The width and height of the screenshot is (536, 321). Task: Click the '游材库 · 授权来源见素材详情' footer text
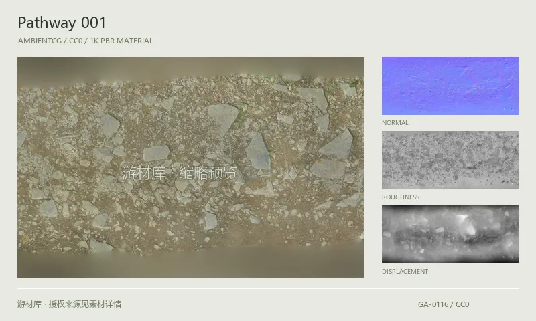(x=70, y=304)
